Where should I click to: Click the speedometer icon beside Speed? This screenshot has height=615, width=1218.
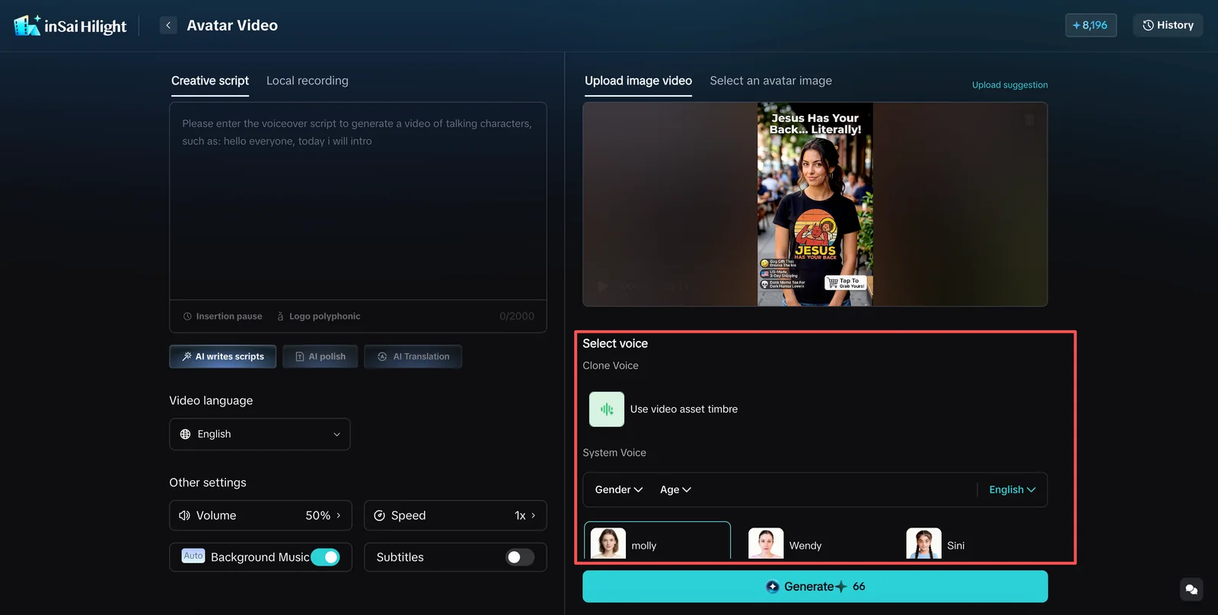pyautogui.click(x=379, y=515)
